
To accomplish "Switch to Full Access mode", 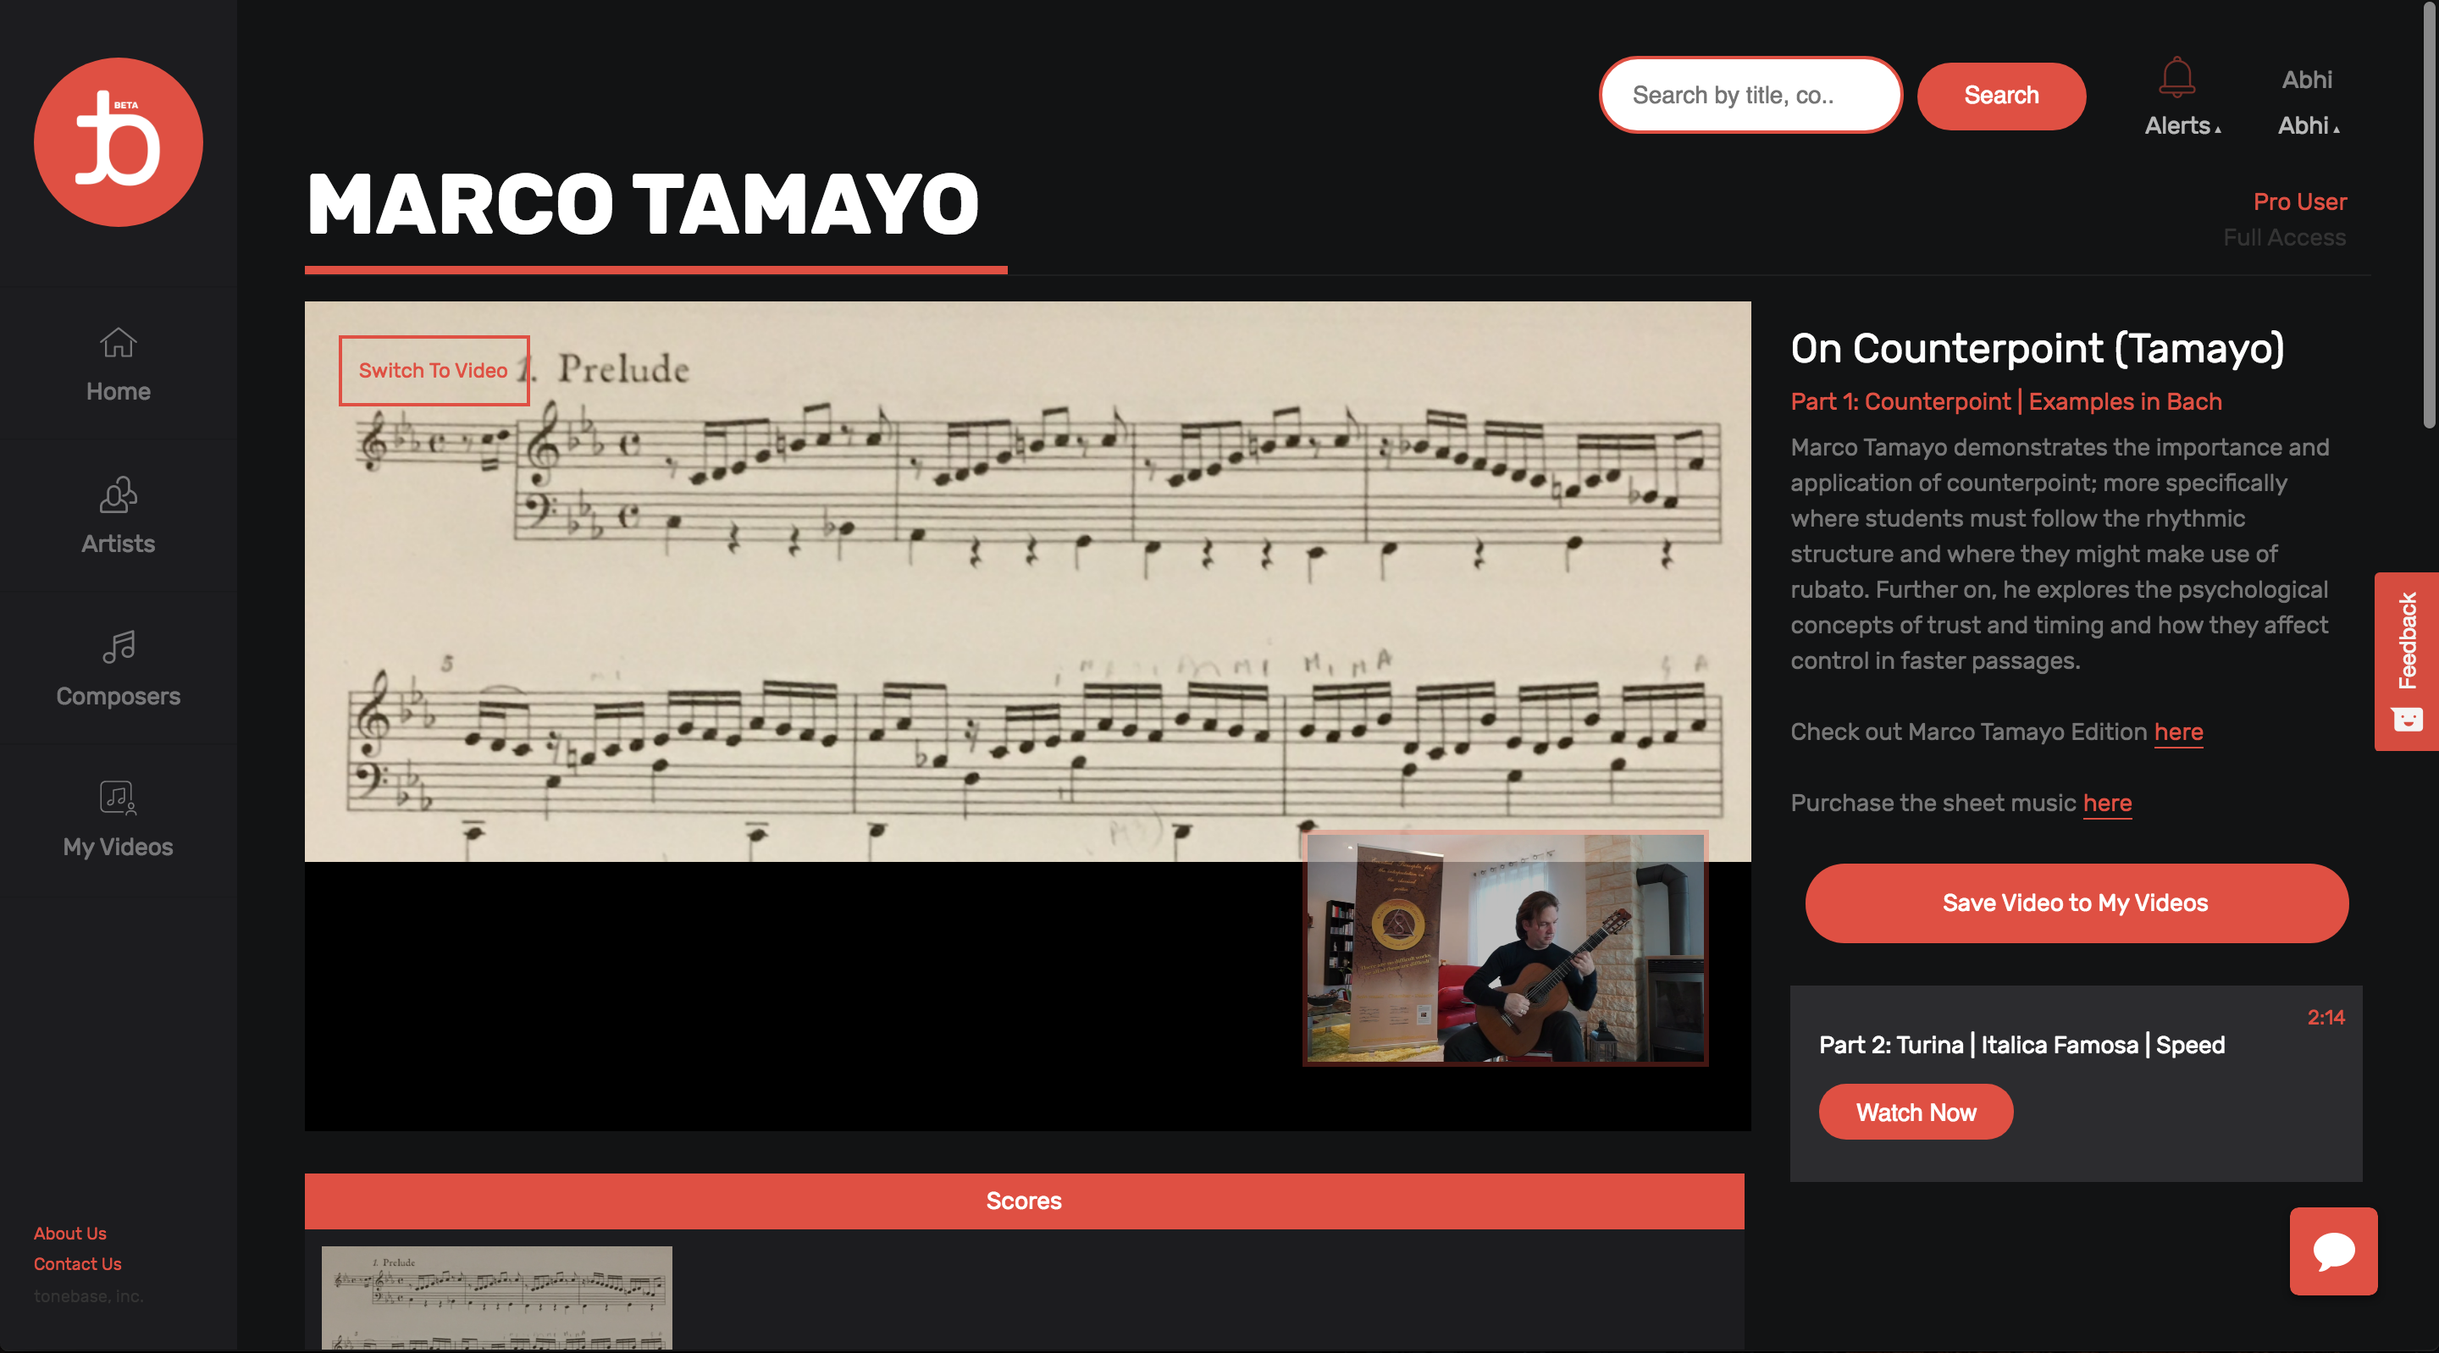I will pyautogui.click(x=2285, y=238).
